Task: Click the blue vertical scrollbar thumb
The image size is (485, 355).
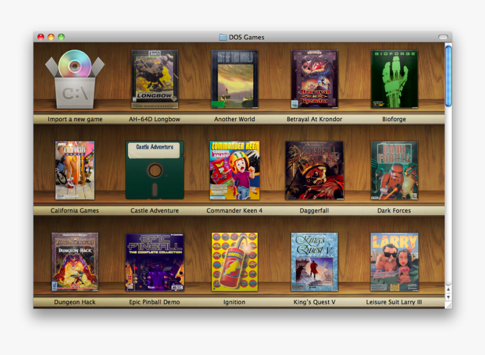Action: click(x=448, y=76)
